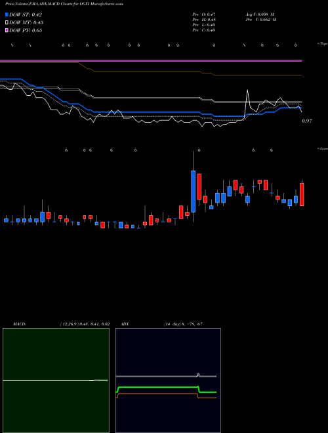Click the white price spike on EMA chart

[247, 100]
